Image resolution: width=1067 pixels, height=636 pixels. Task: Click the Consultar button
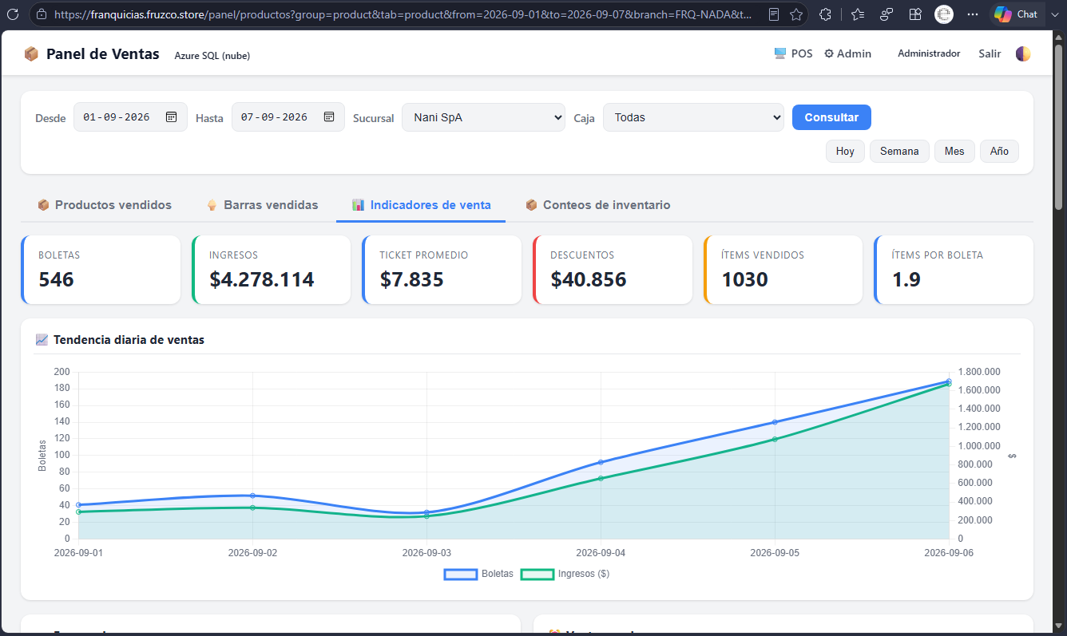click(831, 117)
